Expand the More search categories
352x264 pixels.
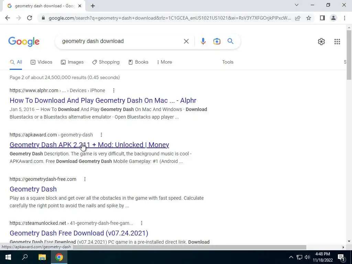(165, 62)
